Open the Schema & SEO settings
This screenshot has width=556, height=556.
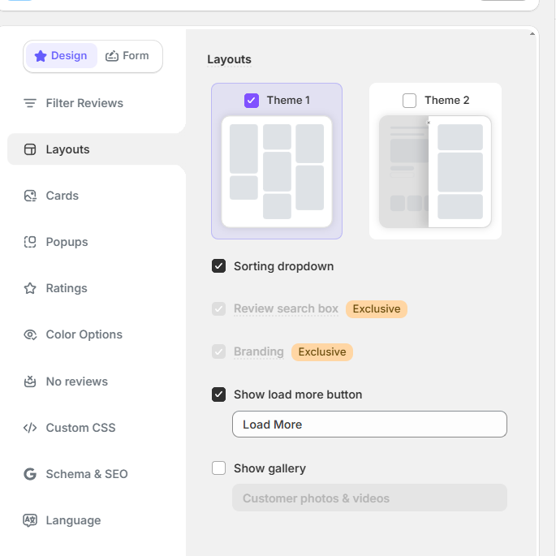[x=86, y=474]
